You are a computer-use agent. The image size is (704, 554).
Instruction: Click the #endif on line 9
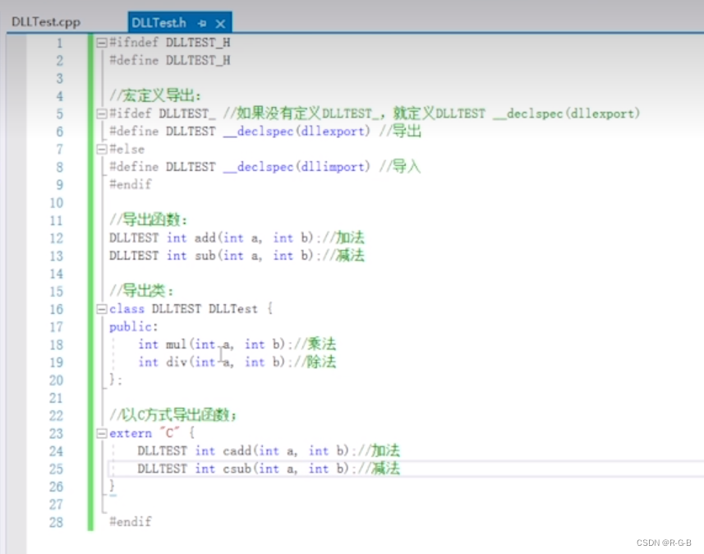click(x=131, y=185)
